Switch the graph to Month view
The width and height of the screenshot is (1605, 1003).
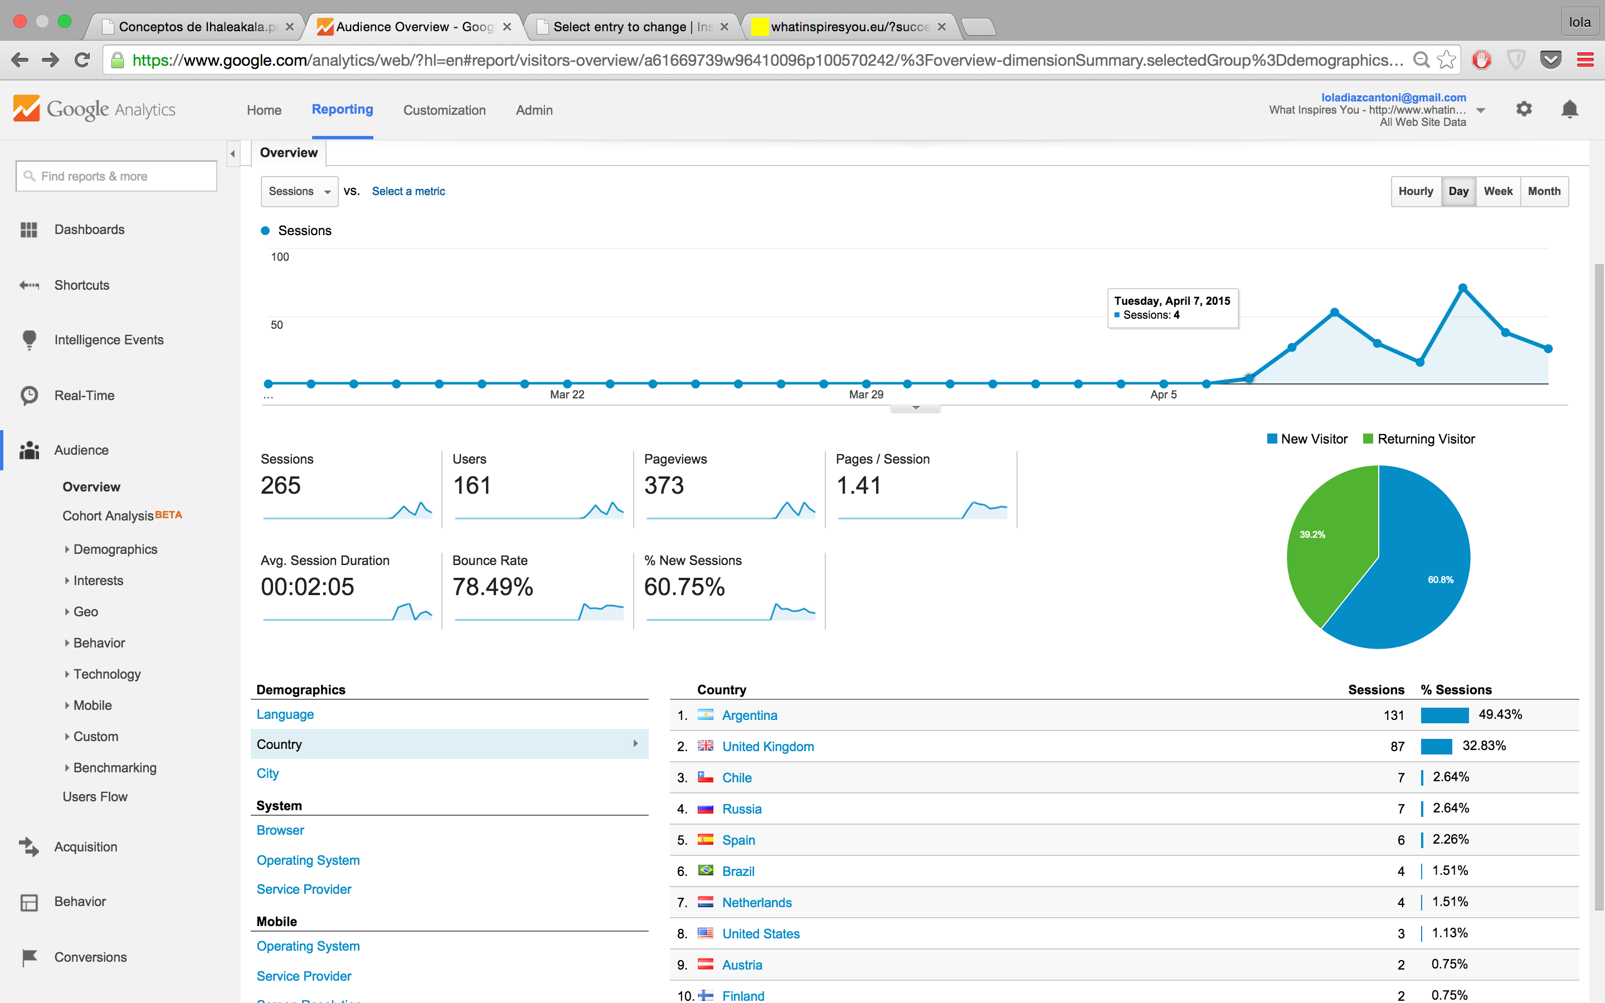[x=1544, y=191]
